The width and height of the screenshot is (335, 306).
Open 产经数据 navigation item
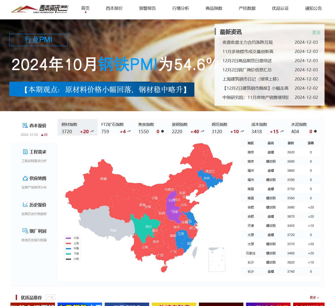pos(247,8)
